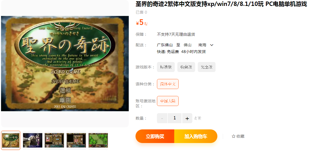
Task: Click the 立即购买 buy now button
Action: 155,136
